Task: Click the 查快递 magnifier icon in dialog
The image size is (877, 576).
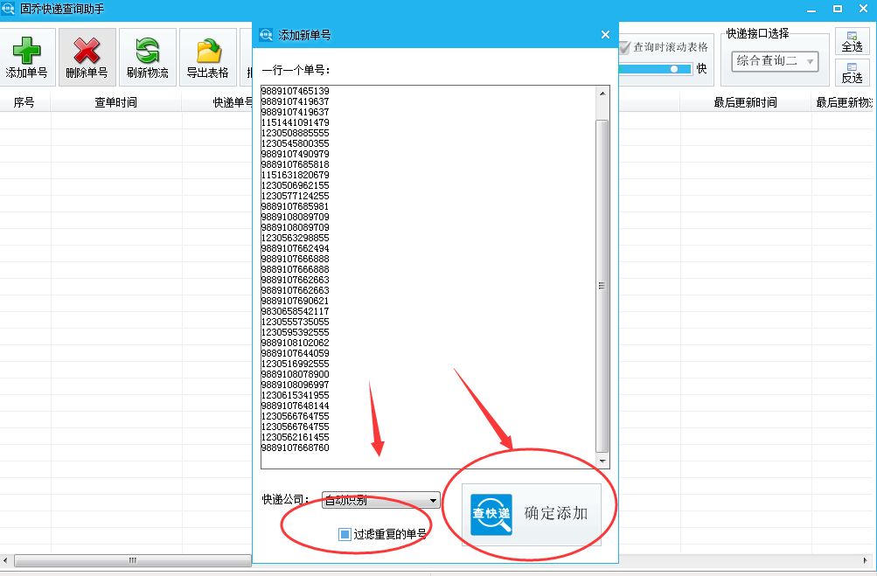Action: point(491,515)
